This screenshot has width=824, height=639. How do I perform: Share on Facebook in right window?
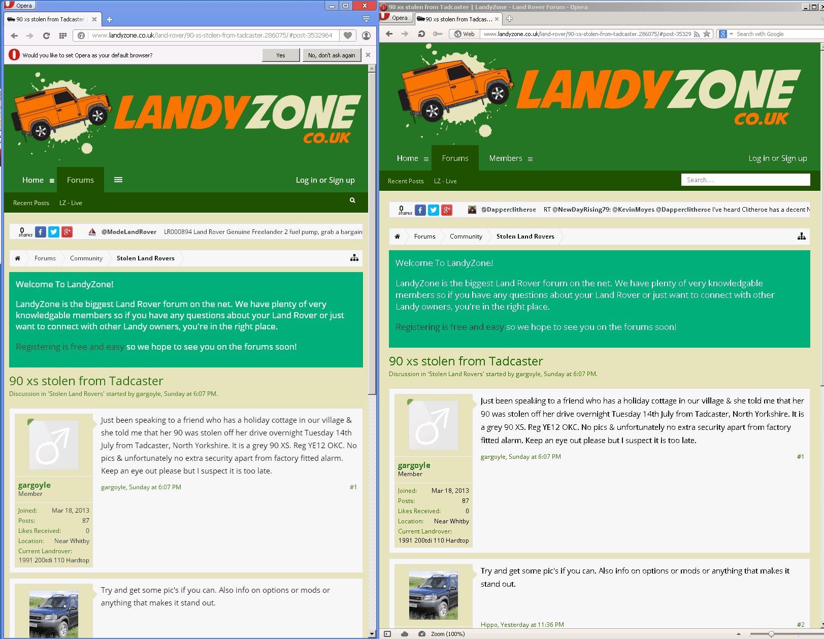[420, 210]
